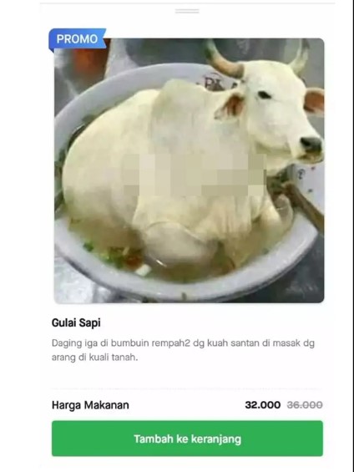Open the Gulai Sapi food photo
This screenshot has width=354, height=472.
click(x=190, y=170)
